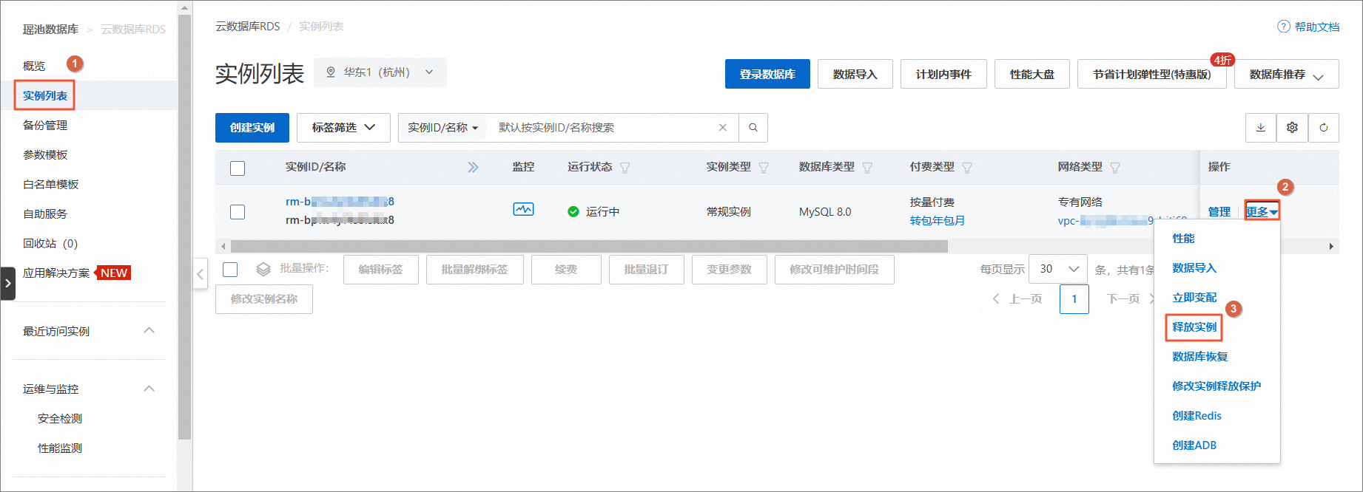Open the column settings gear icon
Screen dimensions: 1363x492
(1292, 128)
